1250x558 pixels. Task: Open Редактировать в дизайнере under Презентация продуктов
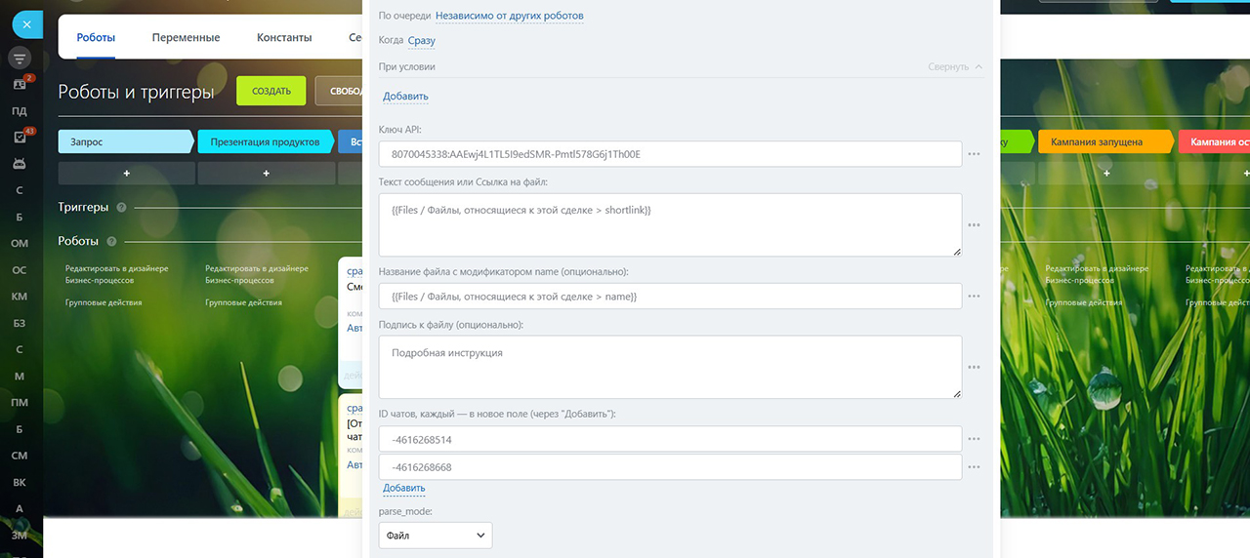pos(257,274)
